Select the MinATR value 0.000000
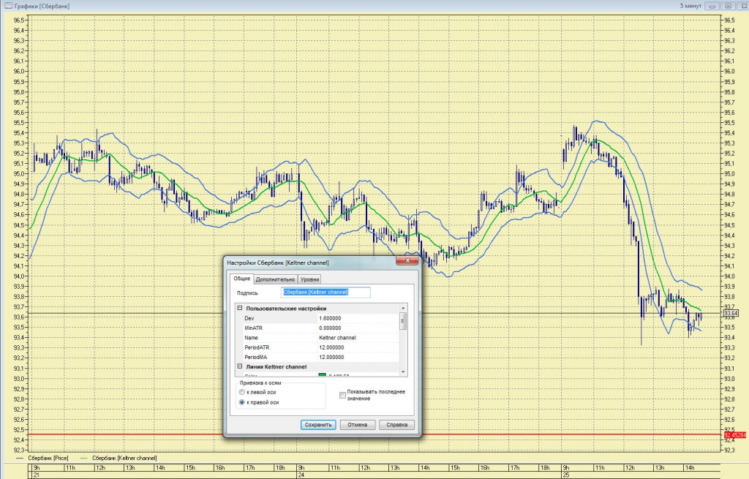749x479 pixels. 330,328
